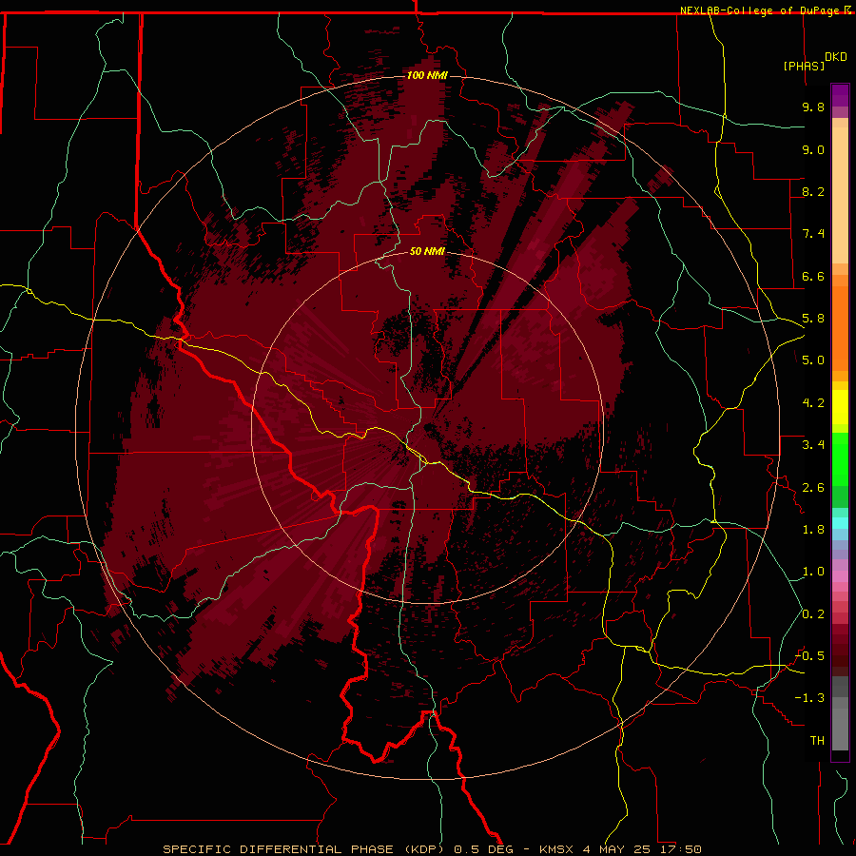
Task: Click the [PHAS] units label
Action: click(804, 66)
